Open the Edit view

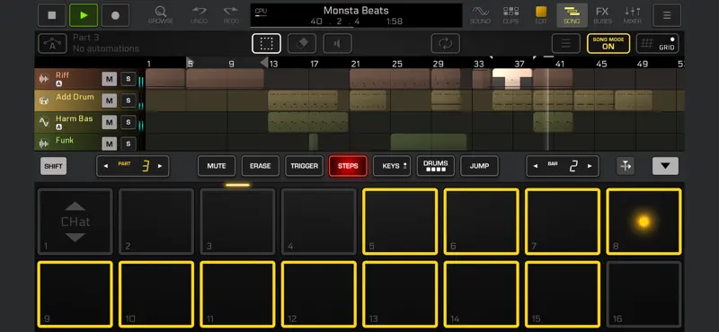tap(541, 15)
